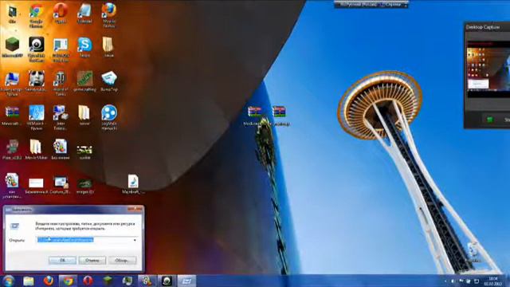Viewport: 510px width, 287px height.
Task: Click the Обзор browse button
Action: pos(122,261)
